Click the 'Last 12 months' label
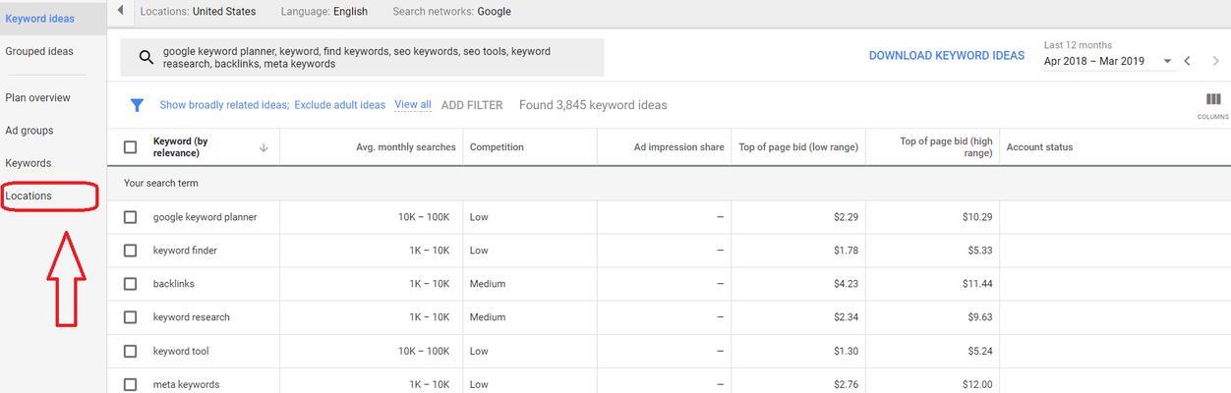 [1079, 45]
